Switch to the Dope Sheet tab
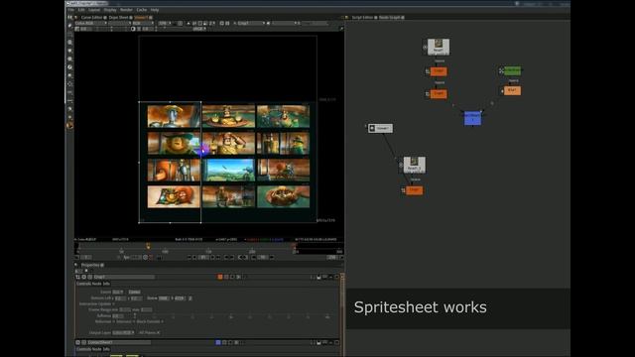The height and width of the screenshot is (357, 635). (118, 18)
